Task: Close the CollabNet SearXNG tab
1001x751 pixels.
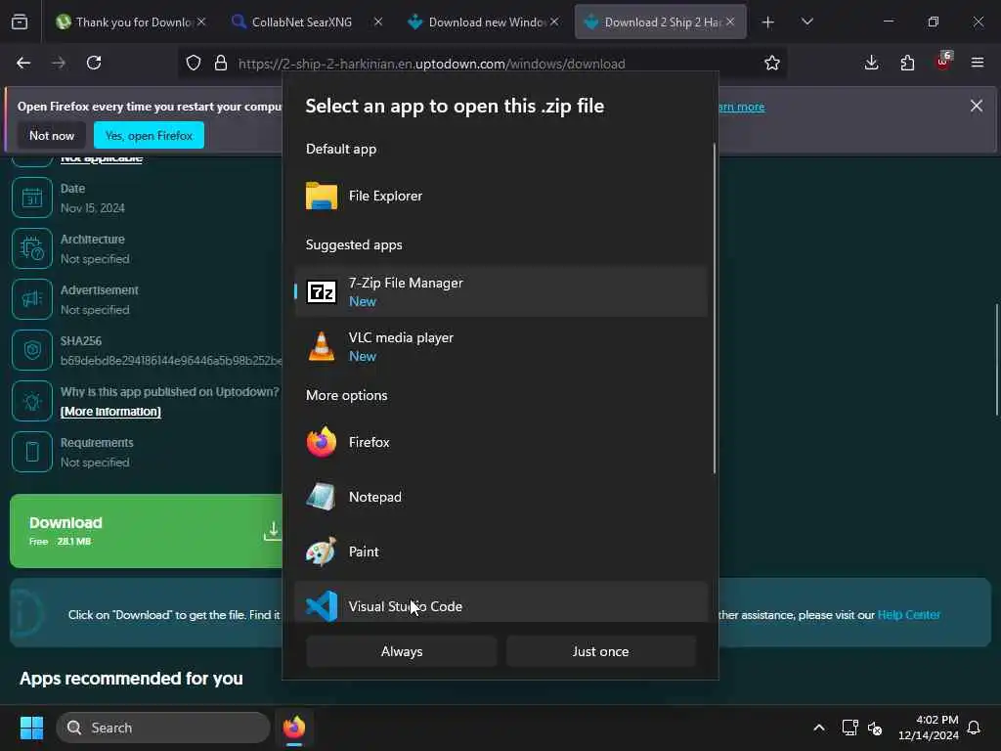Action: tap(378, 22)
